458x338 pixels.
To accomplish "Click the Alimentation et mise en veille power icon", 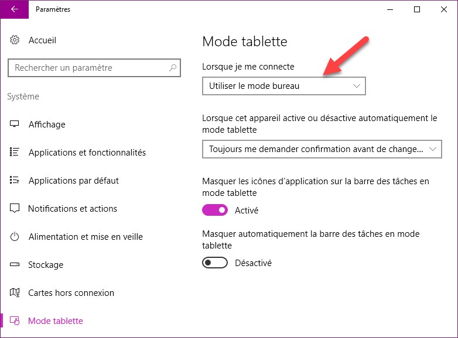I will pos(15,237).
